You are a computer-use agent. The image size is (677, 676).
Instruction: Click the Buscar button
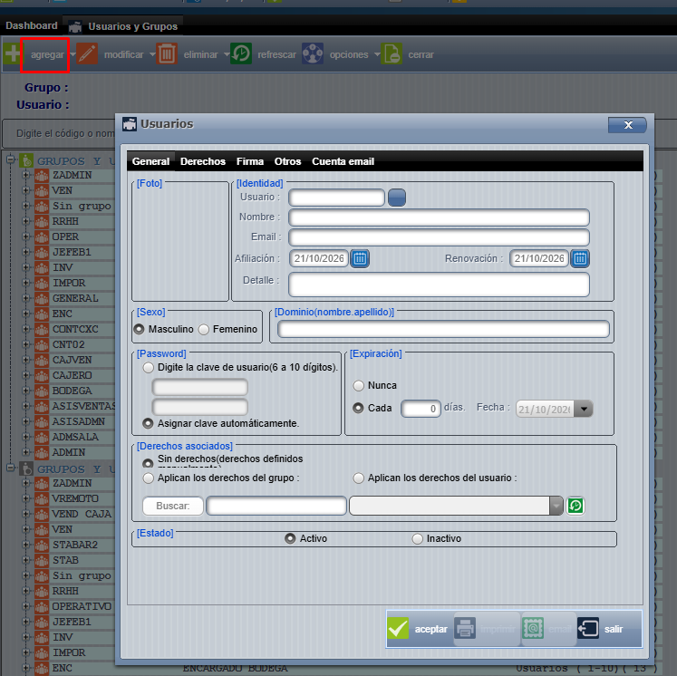tap(173, 506)
